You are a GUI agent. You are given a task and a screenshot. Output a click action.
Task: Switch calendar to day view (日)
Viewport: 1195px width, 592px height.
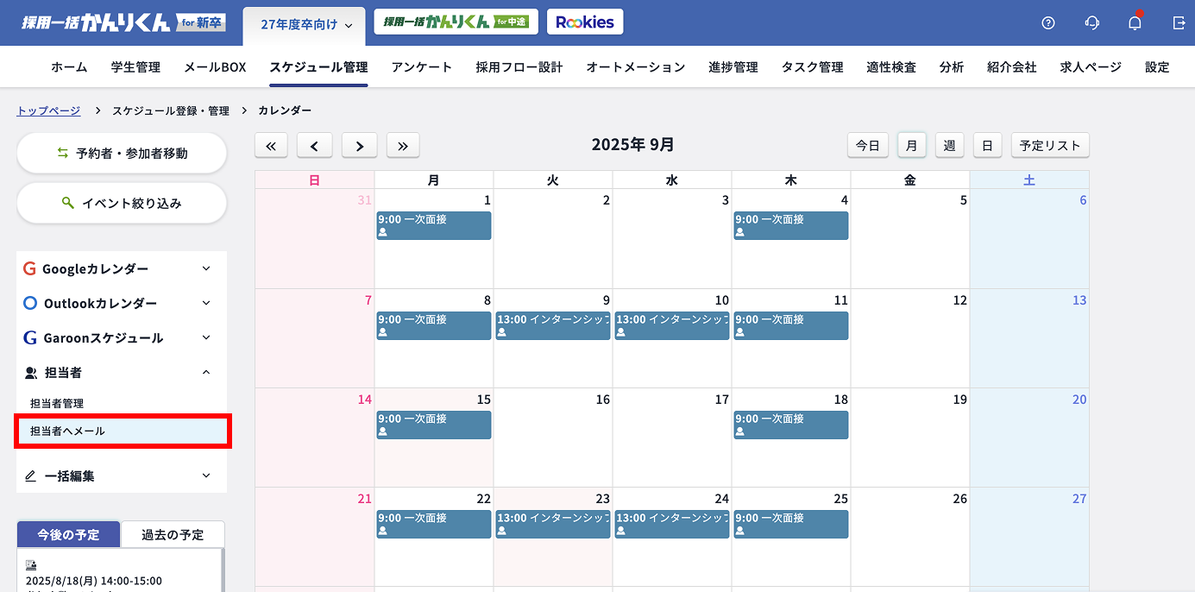(987, 146)
